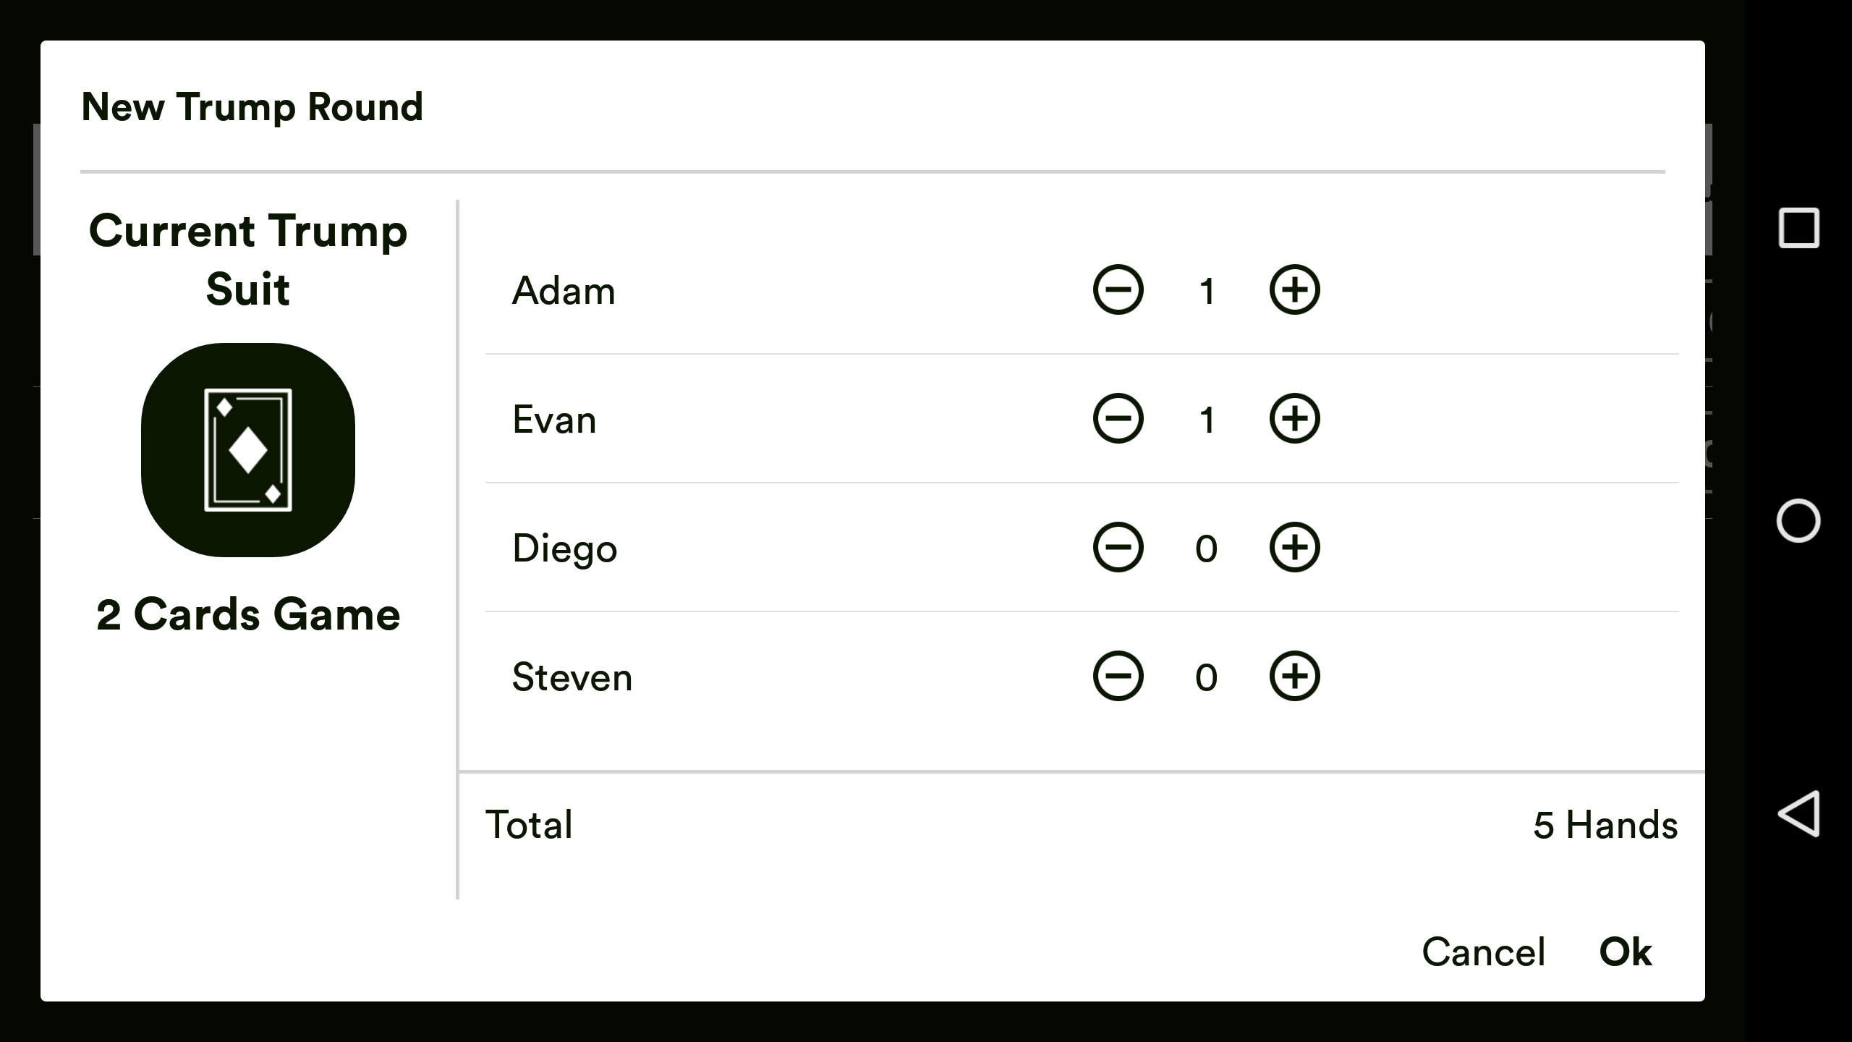
Task: Tap the diamond trump suit card icon
Action: (x=247, y=449)
